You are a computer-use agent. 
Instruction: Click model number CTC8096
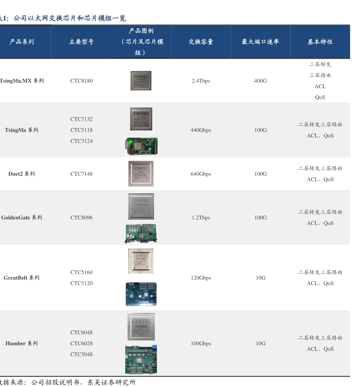pyautogui.click(x=81, y=217)
